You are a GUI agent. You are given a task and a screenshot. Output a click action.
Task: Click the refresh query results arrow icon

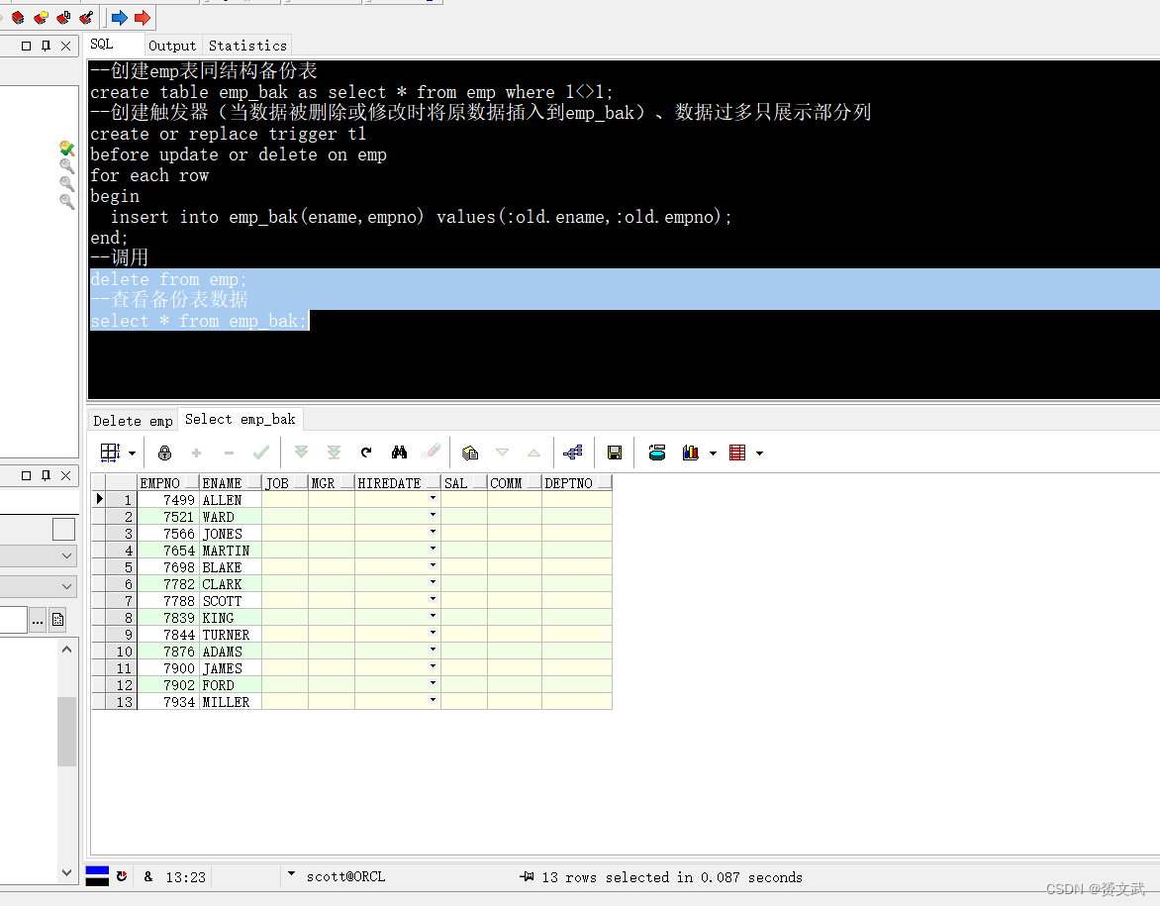(x=366, y=453)
